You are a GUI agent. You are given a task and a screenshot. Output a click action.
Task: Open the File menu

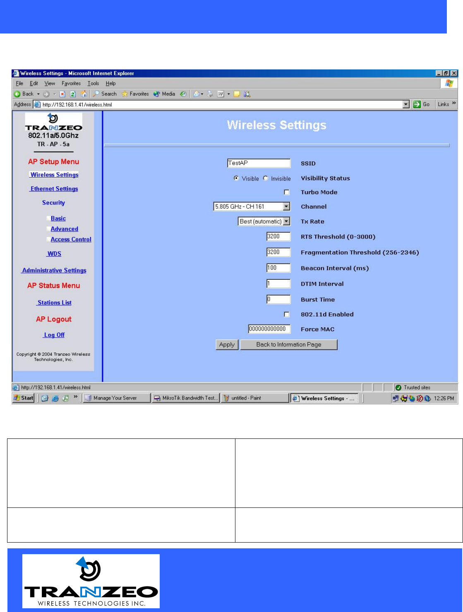click(x=19, y=83)
